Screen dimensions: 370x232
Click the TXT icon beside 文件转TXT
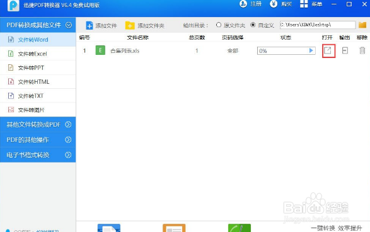coord(11,96)
